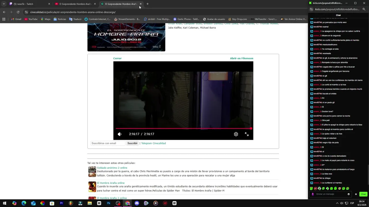Image resolution: width=369 pixels, height=207 pixels.
Task: Show hidden system tray icons
Action: (x=337, y=203)
